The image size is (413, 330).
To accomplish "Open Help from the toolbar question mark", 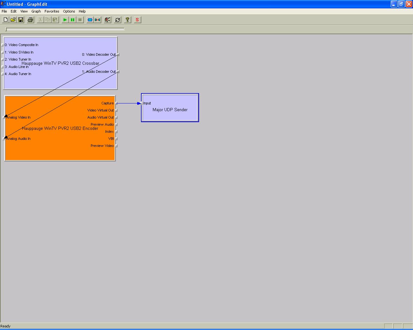I will point(127,20).
